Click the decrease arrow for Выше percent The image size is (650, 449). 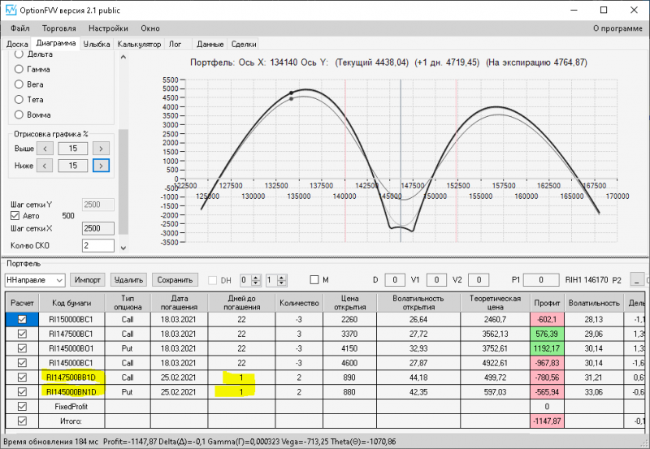coord(46,148)
